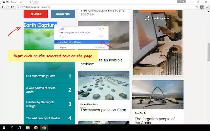The height and width of the screenshot is (131, 210).
Task: Click the vertical page scrollbar thumb
Action: (x=209, y=52)
